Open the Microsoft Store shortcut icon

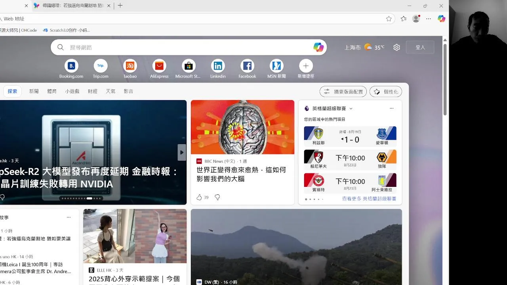tap(189, 66)
